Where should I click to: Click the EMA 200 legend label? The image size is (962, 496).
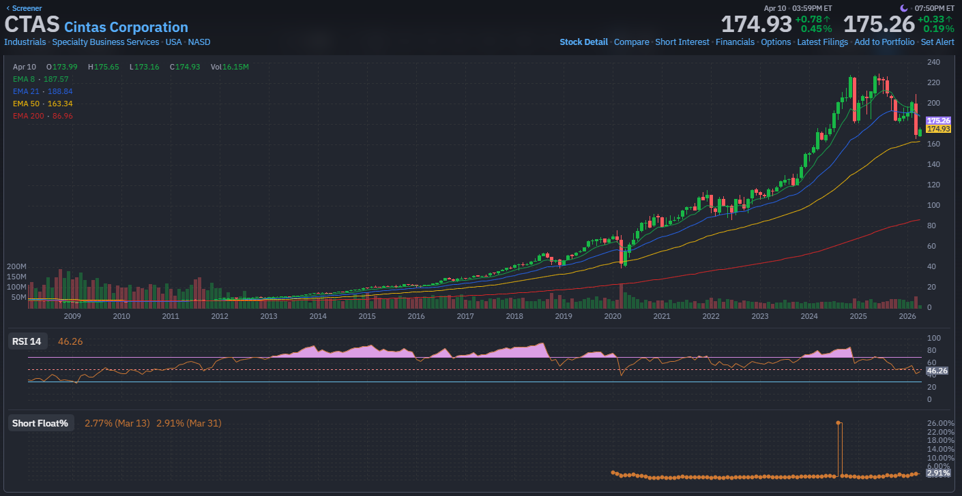coord(42,116)
